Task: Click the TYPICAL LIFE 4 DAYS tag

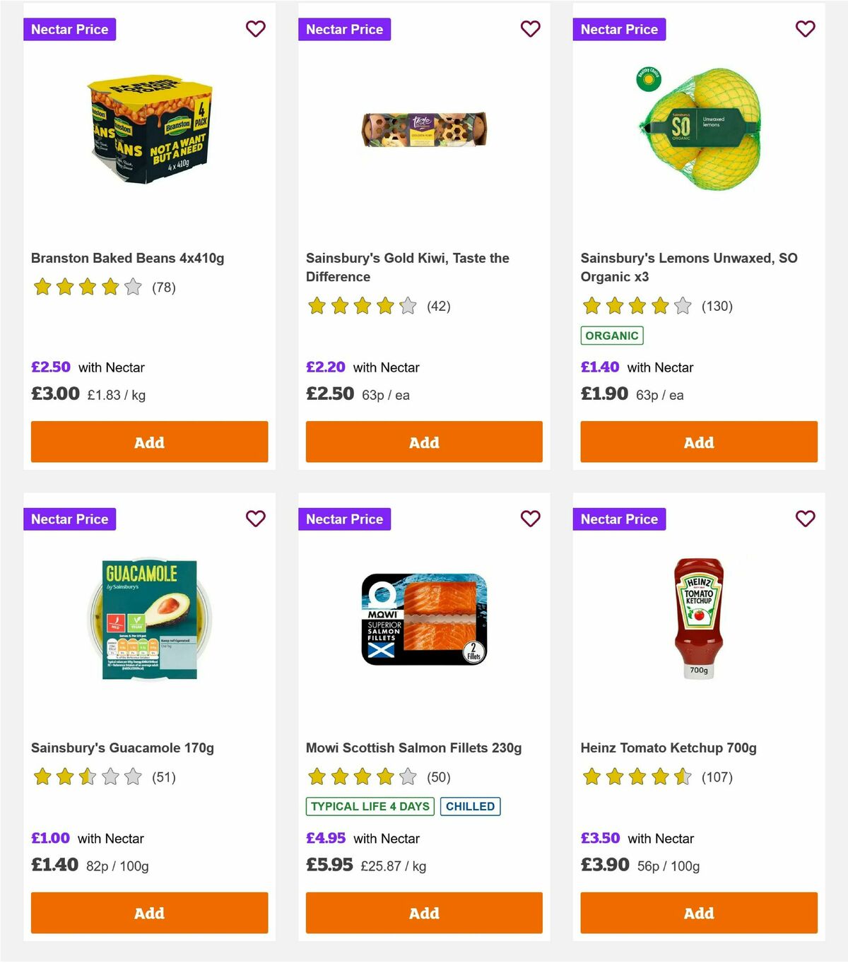Action: point(370,806)
